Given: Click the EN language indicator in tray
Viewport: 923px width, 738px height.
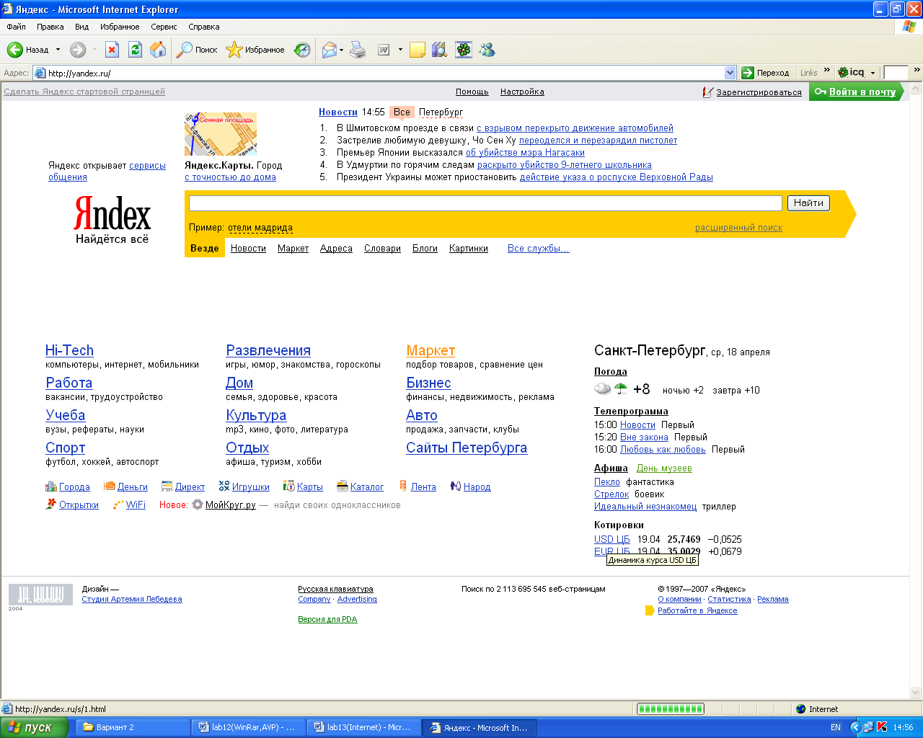Looking at the screenshot, I should 836,727.
